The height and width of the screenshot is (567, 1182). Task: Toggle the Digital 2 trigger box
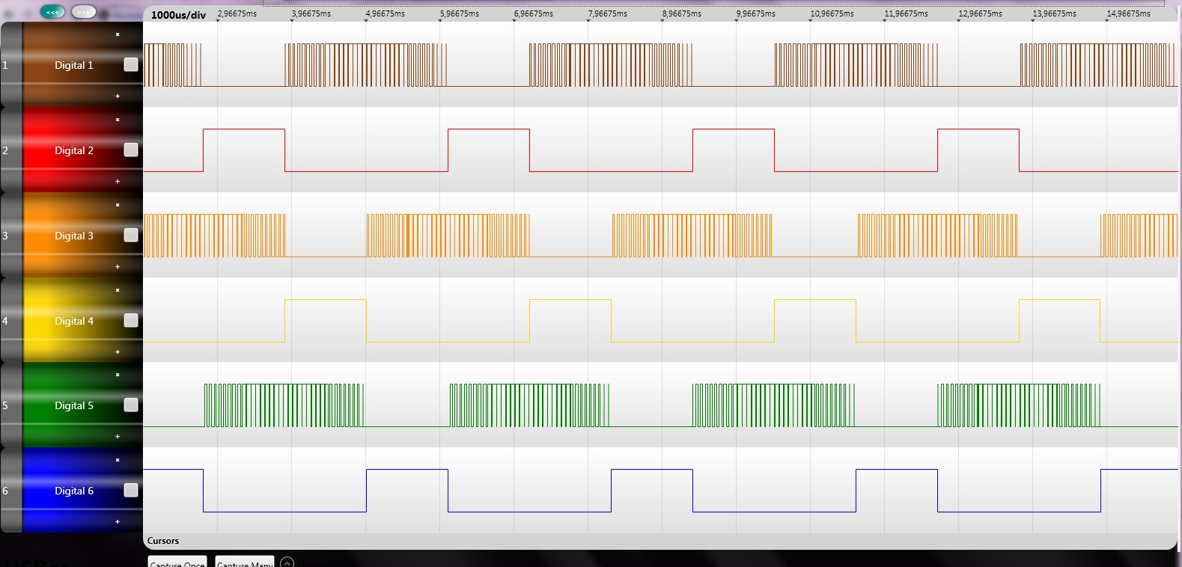131,150
